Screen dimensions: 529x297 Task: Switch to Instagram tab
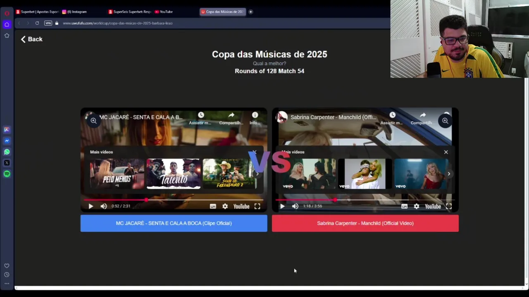point(76,12)
